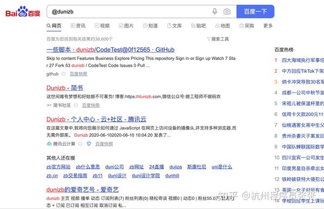324x209 pixels.
Task: Switch to the 贴吧 tab
Action: (x=198, y=26)
